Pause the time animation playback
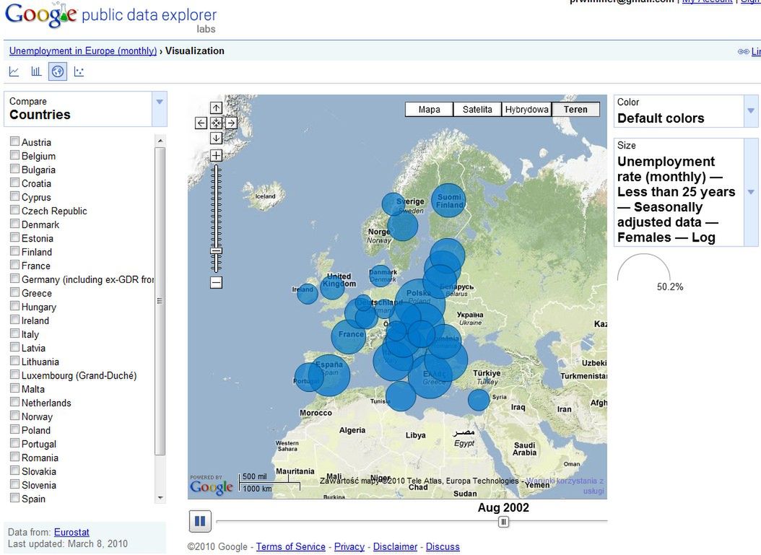Viewport: 761px width, 555px height. point(199,520)
